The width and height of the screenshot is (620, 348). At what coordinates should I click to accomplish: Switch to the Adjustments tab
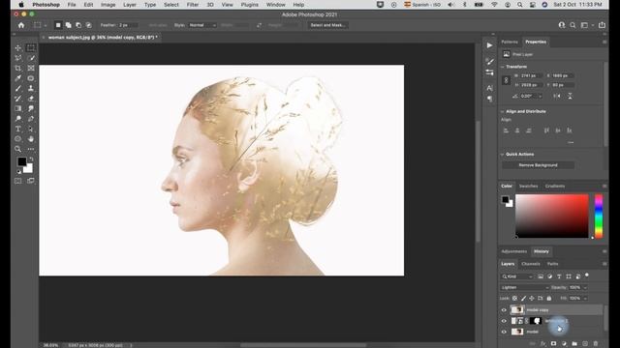tap(514, 251)
